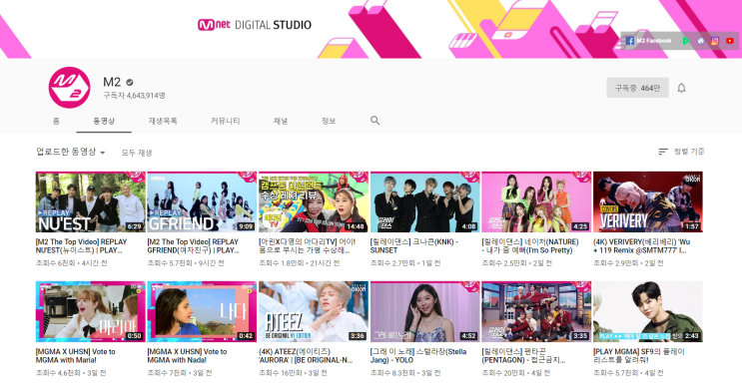
Task: Open the 마리아 0:50 video thumbnail
Action: (x=91, y=311)
